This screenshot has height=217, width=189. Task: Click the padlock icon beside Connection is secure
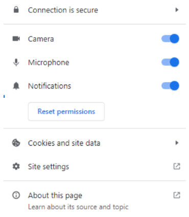[16, 10]
